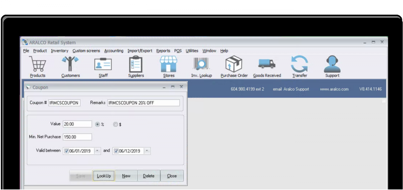
Task: Open the Stores storefront icon
Action: pyautogui.click(x=169, y=64)
